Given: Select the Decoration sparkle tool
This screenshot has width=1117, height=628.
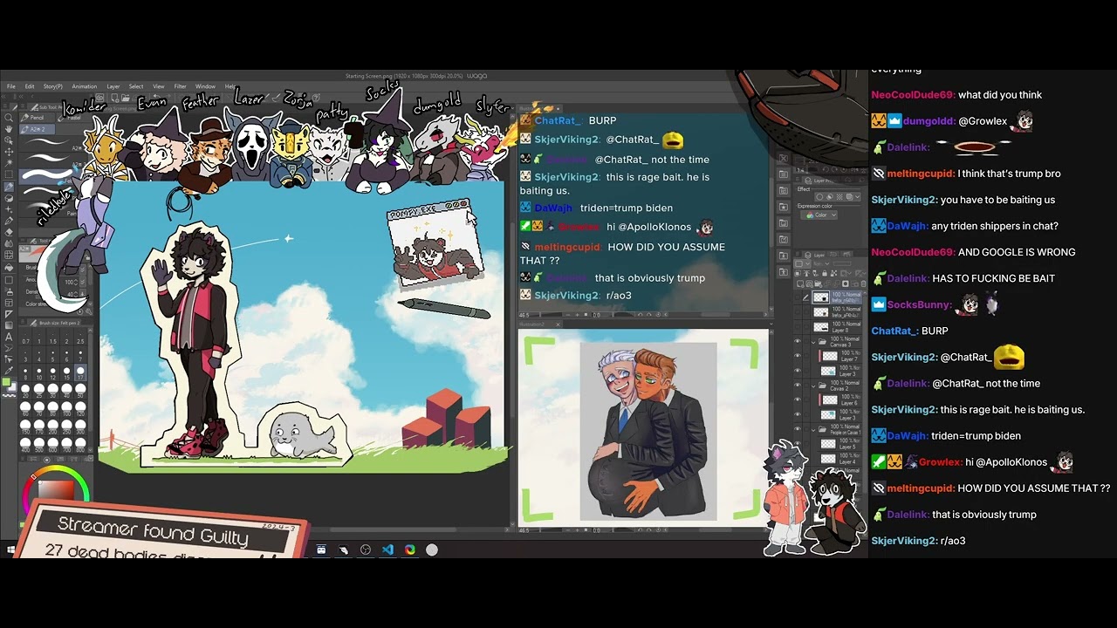Looking at the screenshot, I should click(9, 209).
